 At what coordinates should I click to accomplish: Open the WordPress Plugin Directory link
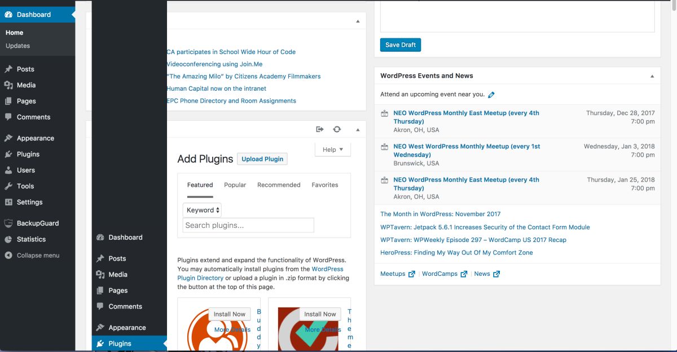pos(260,274)
